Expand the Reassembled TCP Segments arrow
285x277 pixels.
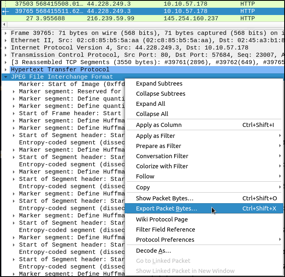(6, 62)
